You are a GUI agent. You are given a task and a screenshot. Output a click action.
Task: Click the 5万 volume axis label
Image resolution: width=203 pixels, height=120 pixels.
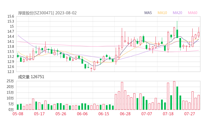point(11,104)
